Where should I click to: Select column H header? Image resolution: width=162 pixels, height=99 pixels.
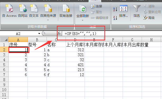coord(151,40)
